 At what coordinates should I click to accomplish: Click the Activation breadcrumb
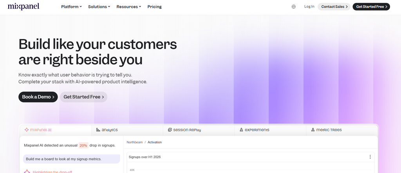point(155,142)
